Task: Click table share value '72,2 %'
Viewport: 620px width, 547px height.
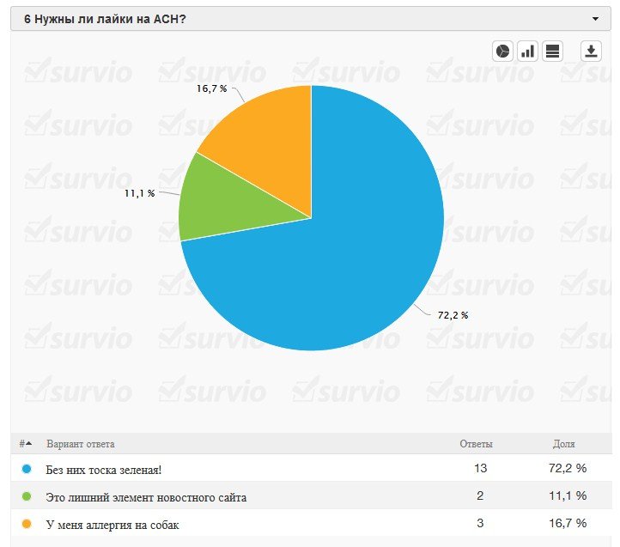Action: (x=568, y=468)
